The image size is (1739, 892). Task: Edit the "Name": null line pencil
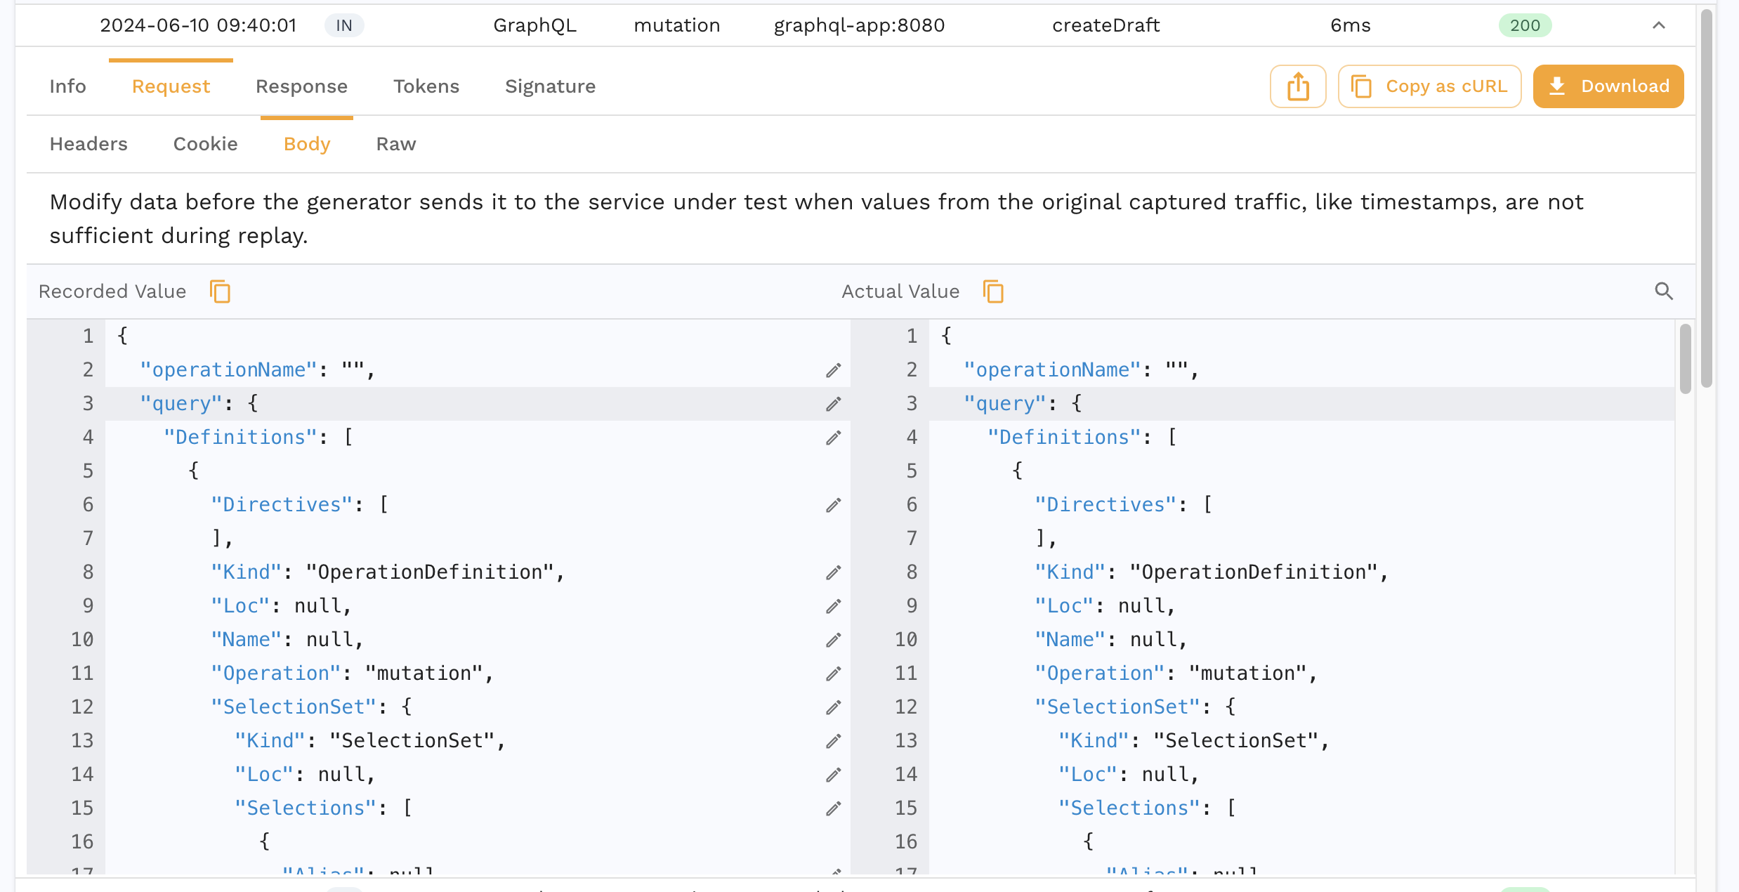click(x=834, y=640)
